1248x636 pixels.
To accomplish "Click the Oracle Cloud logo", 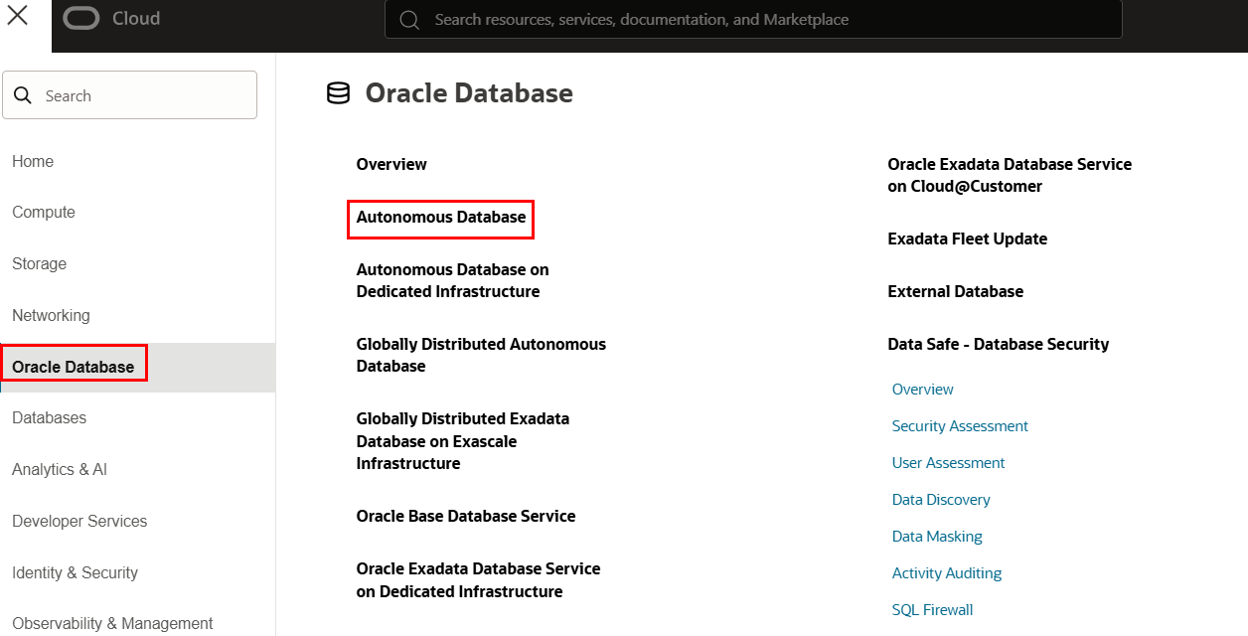I will (81, 19).
